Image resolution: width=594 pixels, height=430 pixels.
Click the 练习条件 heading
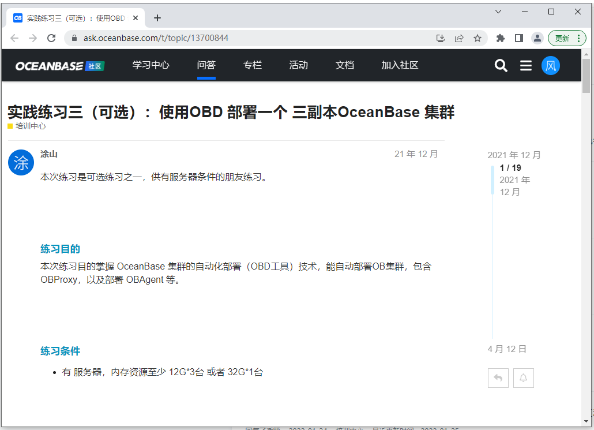[60, 351]
